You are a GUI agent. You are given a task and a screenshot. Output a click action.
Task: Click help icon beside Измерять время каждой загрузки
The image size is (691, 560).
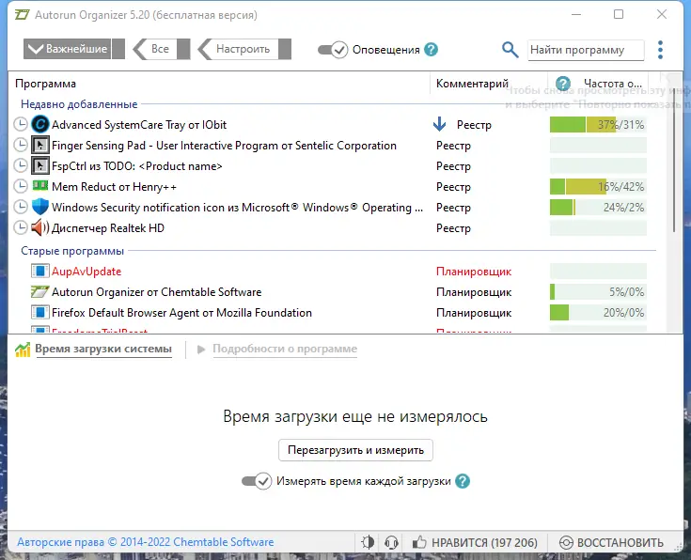click(x=463, y=481)
